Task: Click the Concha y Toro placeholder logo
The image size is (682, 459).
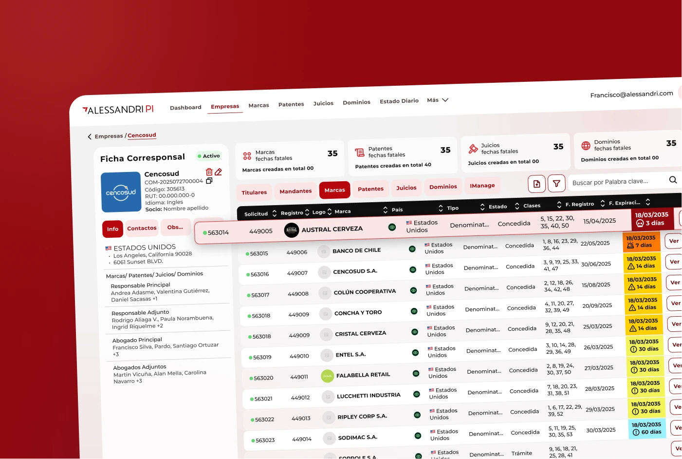Action: (326, 314)
